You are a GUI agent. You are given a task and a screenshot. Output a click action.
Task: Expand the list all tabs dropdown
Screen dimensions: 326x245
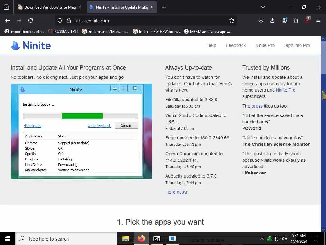263,7
